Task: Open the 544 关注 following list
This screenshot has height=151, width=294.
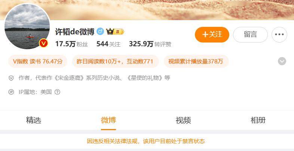Action: [108, 44]
